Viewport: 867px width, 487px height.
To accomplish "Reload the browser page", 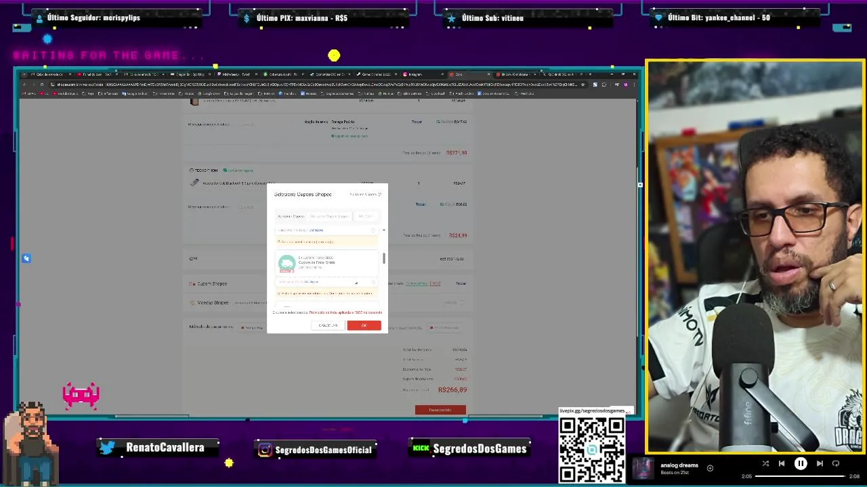I will (41, 85).
